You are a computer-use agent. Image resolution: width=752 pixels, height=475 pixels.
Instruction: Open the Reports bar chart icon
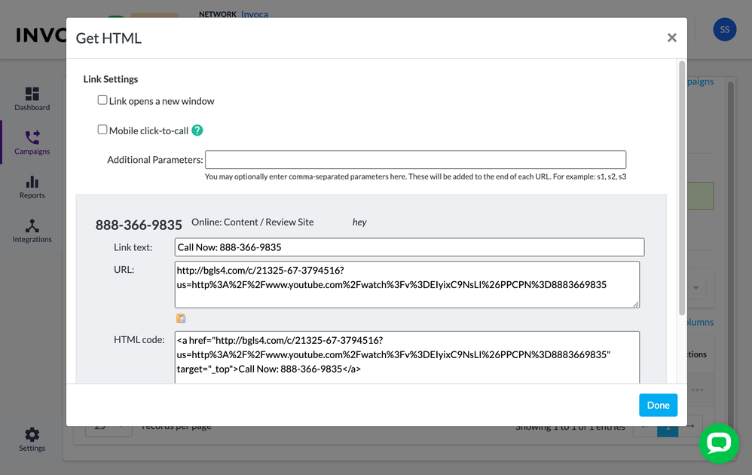coord(32,182)
